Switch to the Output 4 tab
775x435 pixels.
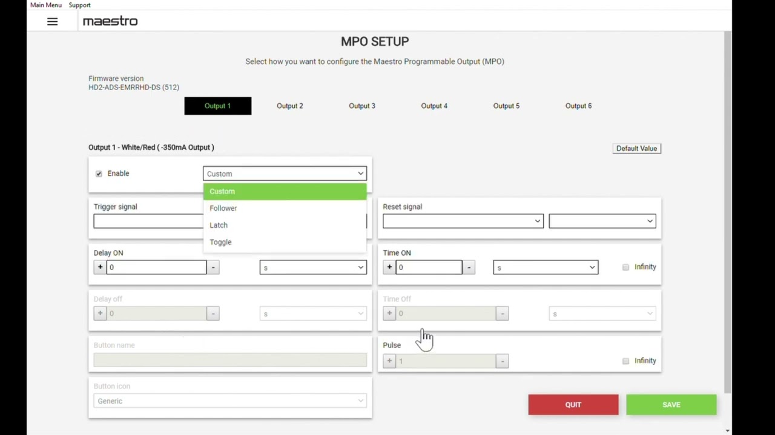[434, 106]
